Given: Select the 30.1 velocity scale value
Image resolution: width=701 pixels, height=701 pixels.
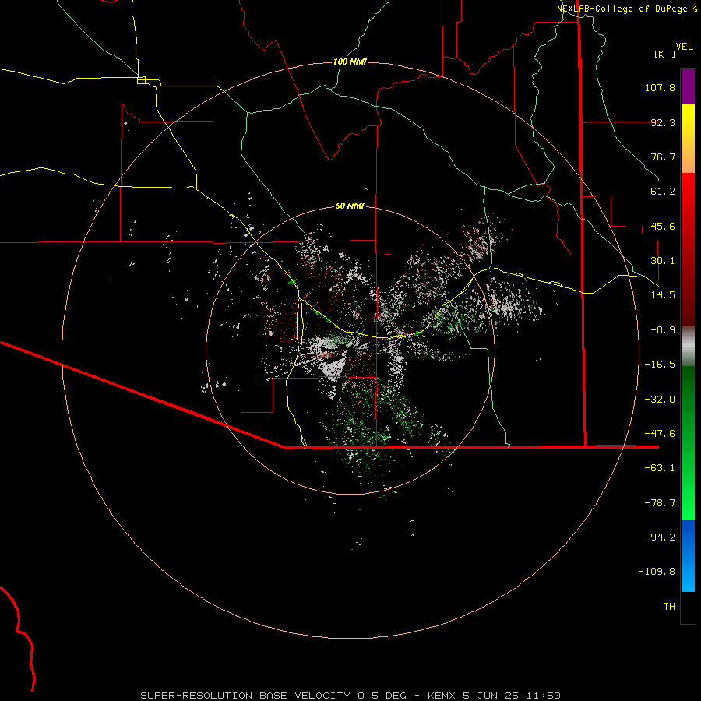Looking at the screenshot, I should [663, 261].
